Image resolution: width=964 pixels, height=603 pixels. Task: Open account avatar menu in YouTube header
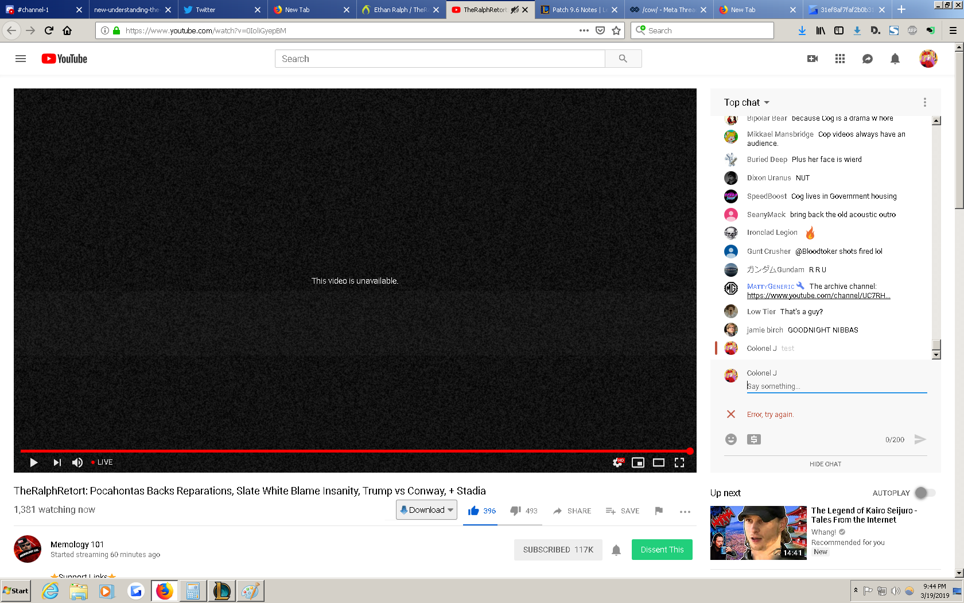[x=928, y=59]
